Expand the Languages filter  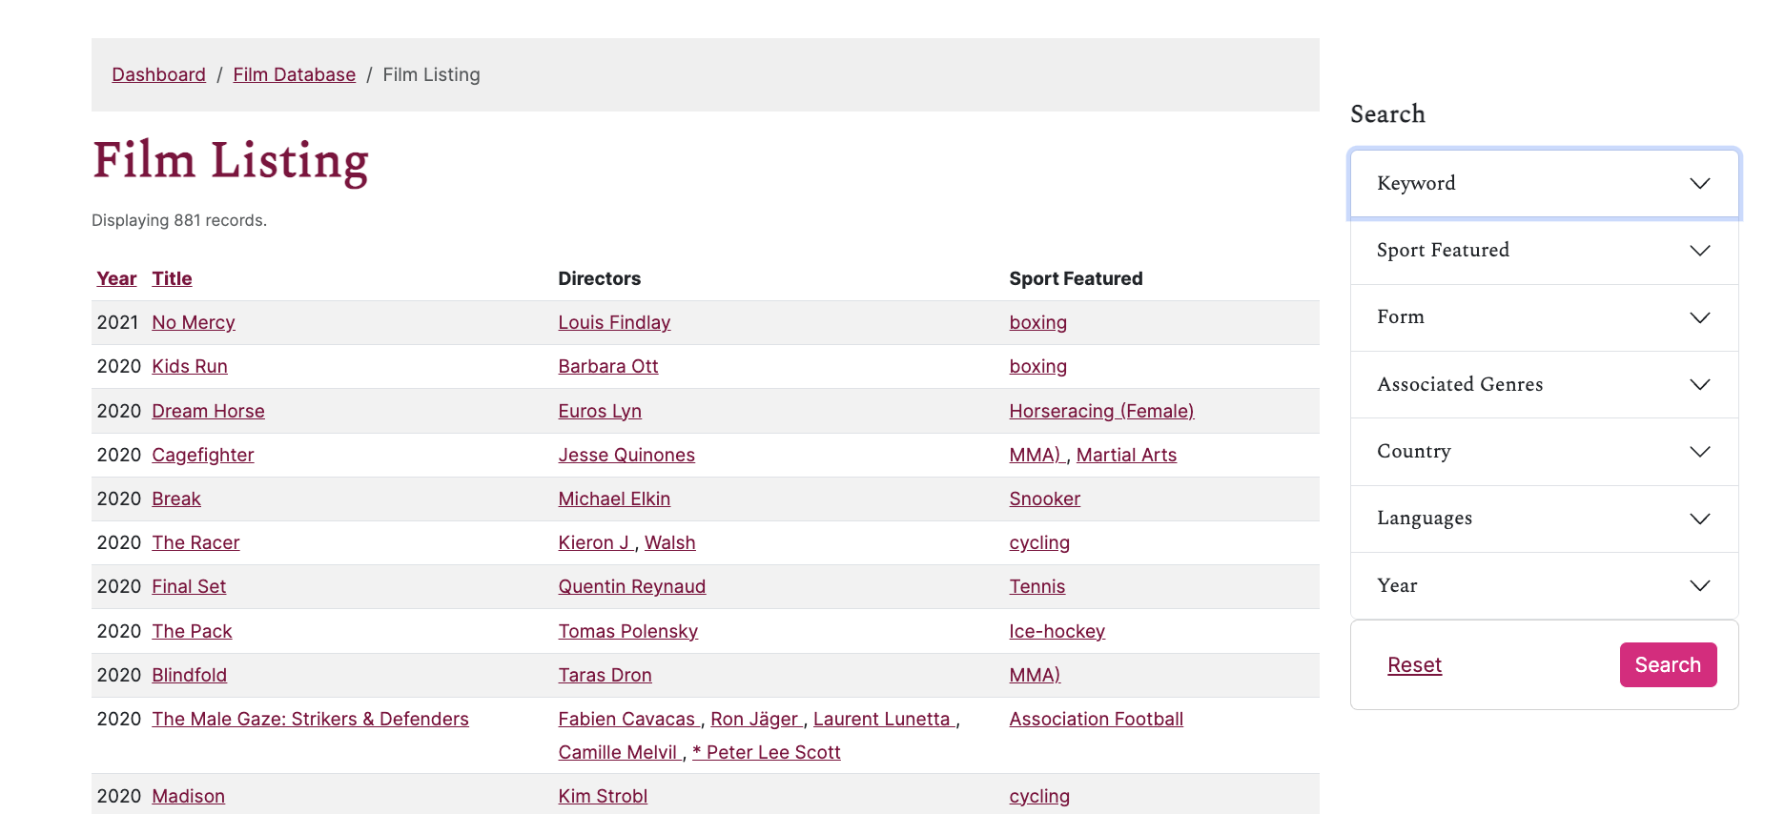coord(1543,519)
